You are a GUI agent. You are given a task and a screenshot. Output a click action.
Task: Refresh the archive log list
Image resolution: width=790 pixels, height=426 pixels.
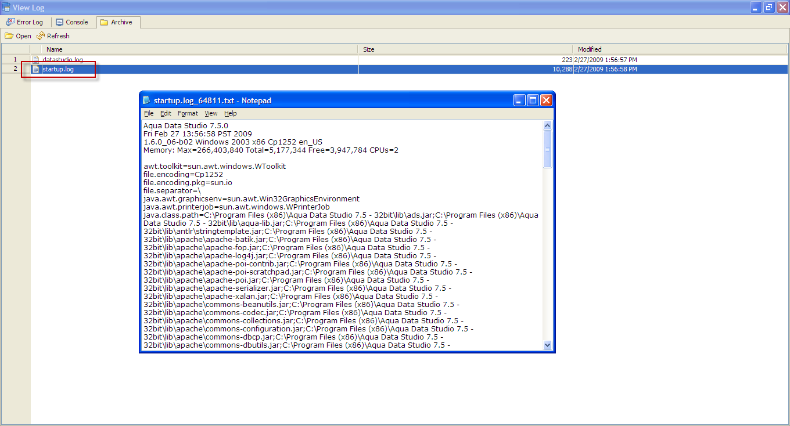coord(53,36)
